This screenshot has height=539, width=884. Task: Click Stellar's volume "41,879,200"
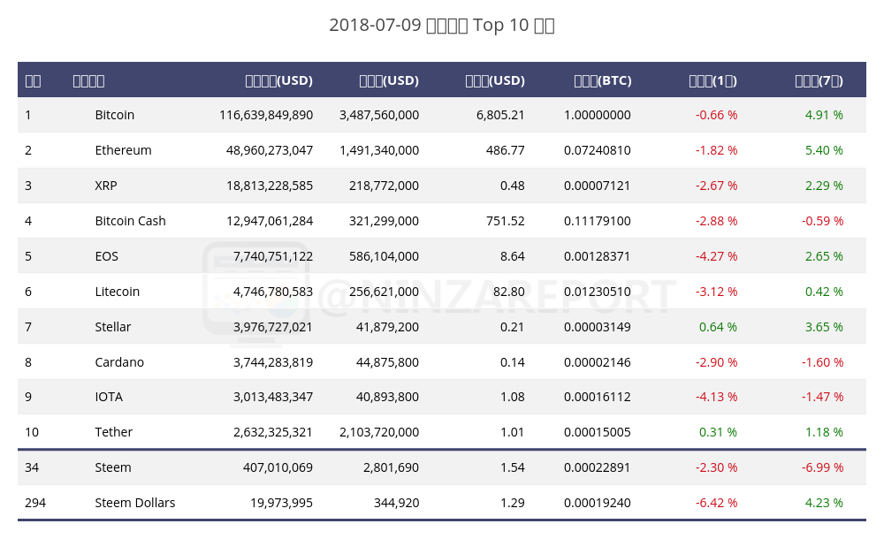(387, 327)
